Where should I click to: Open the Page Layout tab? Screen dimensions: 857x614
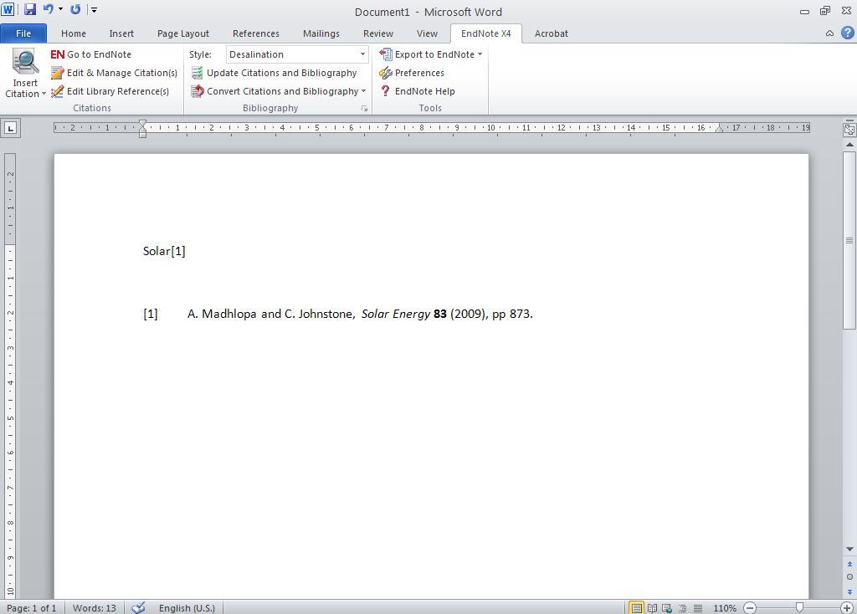coord(183,33)
